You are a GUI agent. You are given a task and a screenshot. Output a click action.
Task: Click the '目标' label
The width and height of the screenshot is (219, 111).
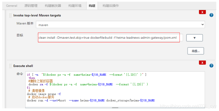click(x=20, y=35)
